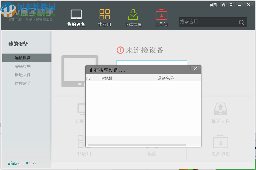Viewport: 256px width, 170px height.
Task: Click the IP地址 column header
Action: (107, 78)
